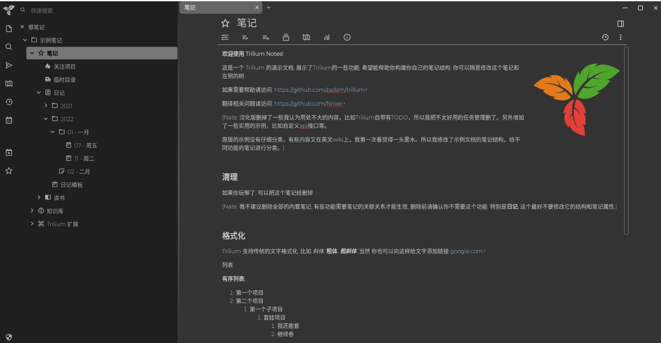Open the note map launcher in sidebar
Screen dimensions: 661x343
click(9, 83)
